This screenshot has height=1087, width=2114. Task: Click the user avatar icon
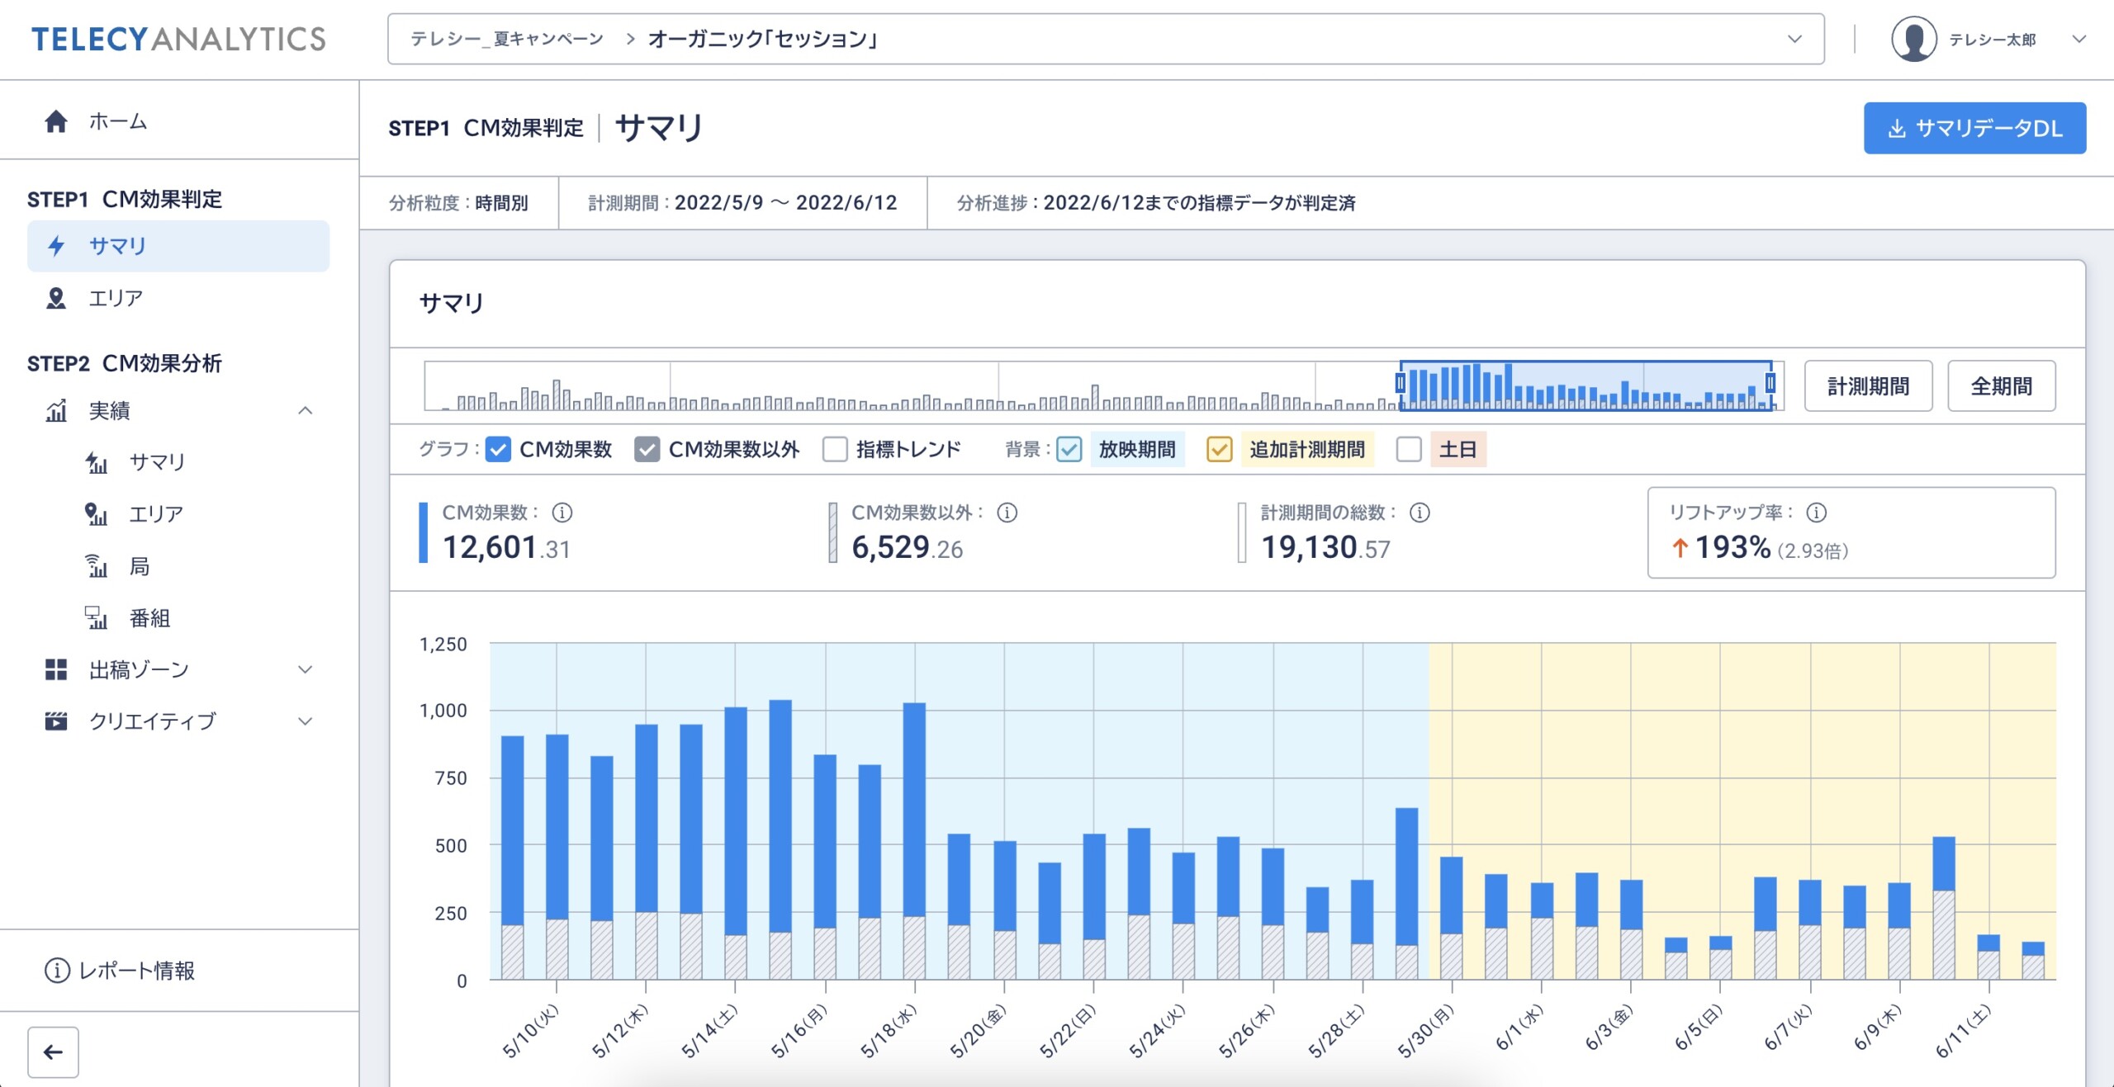coord(1913,39)
